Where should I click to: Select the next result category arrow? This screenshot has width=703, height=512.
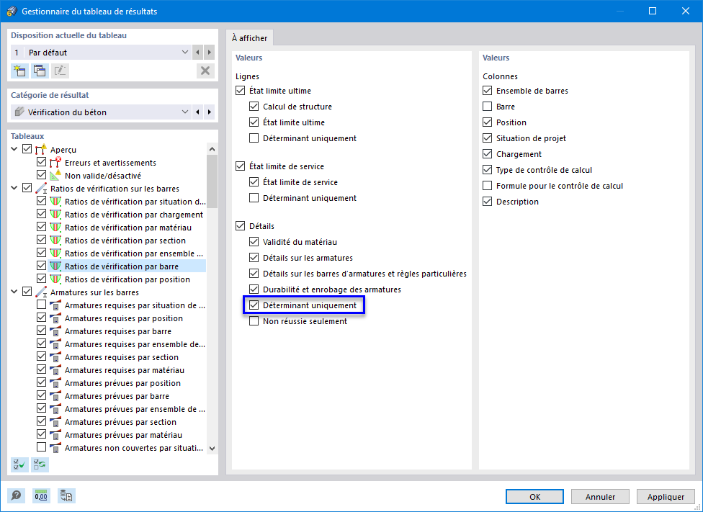(210, 112)
